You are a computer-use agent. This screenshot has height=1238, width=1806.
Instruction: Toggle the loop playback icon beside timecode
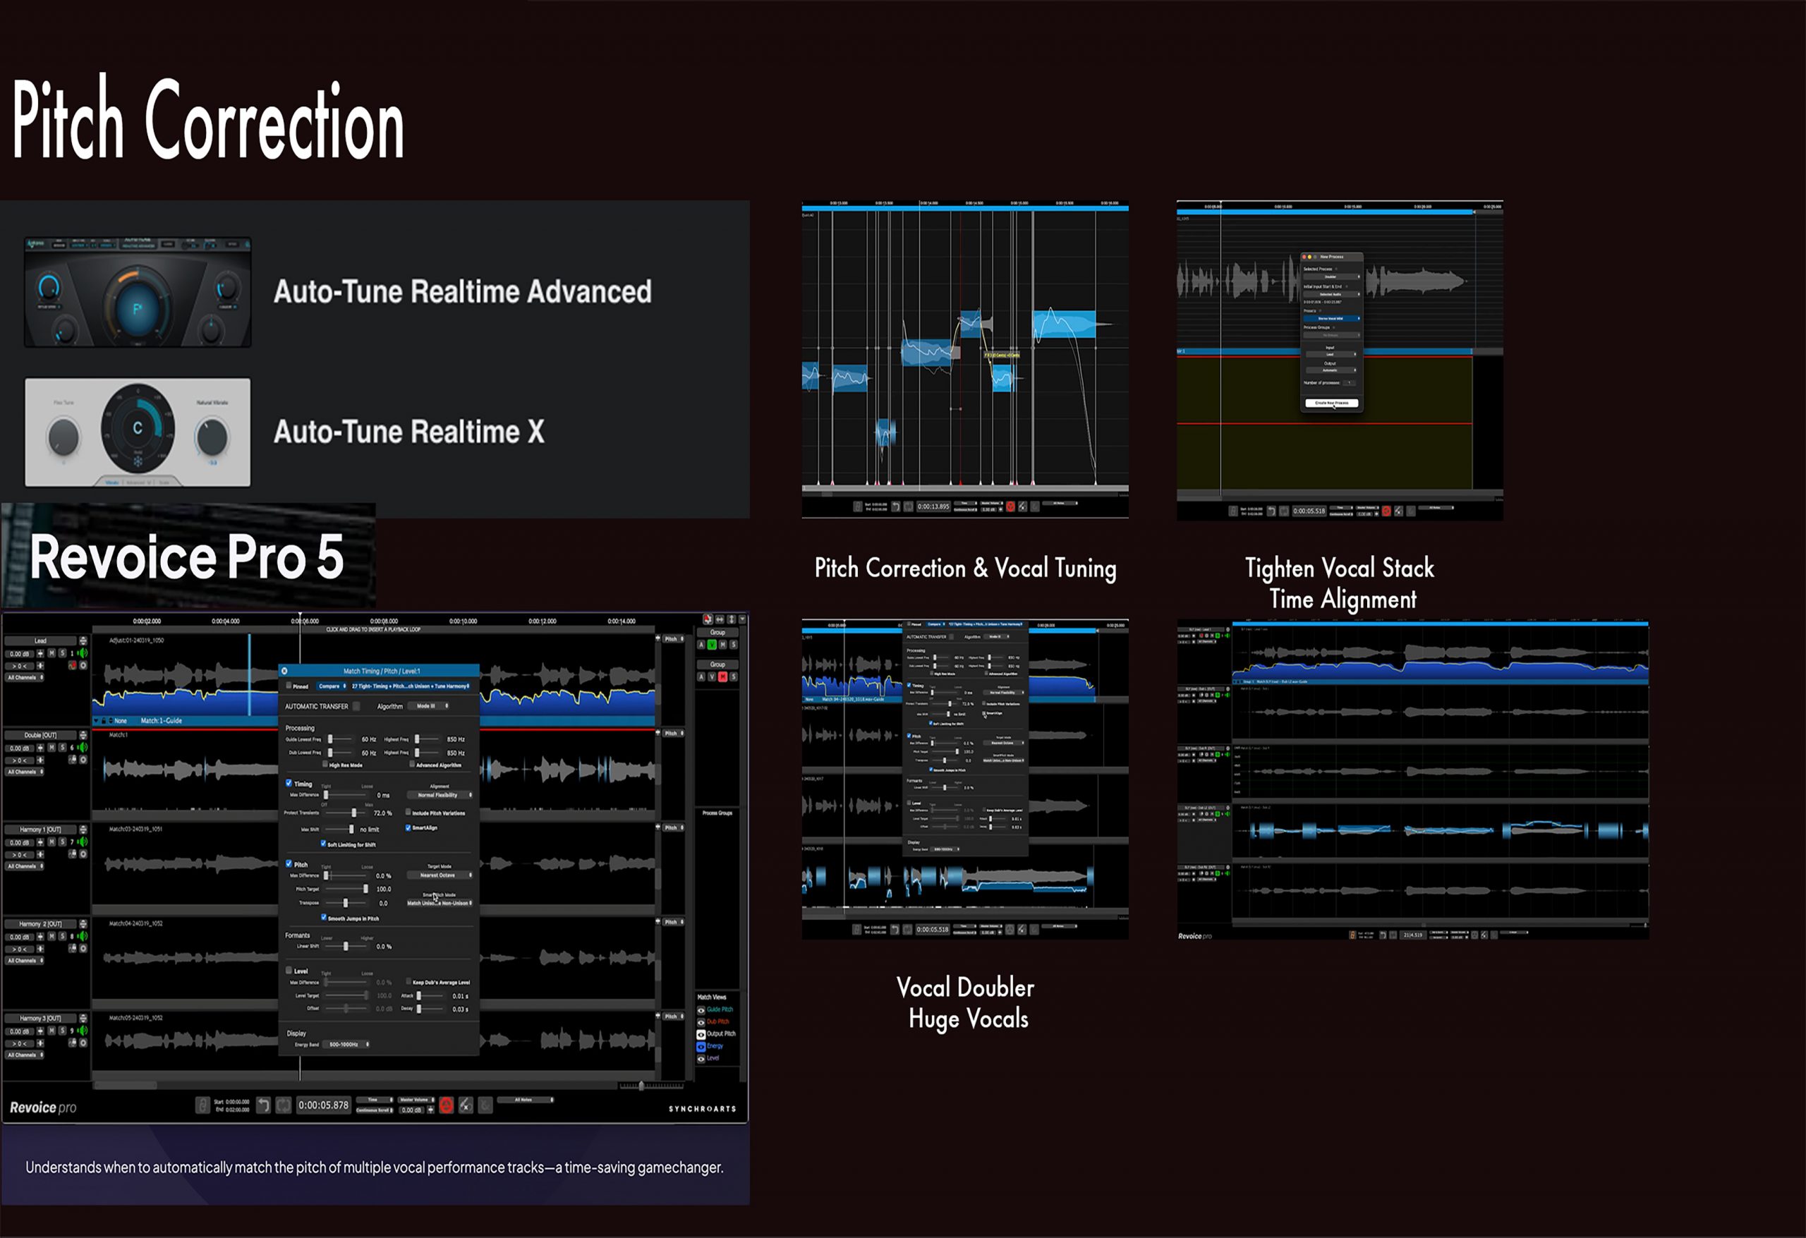284,1105
